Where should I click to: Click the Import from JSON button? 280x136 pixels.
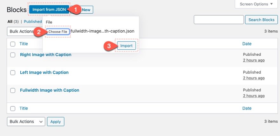[49, 9]
